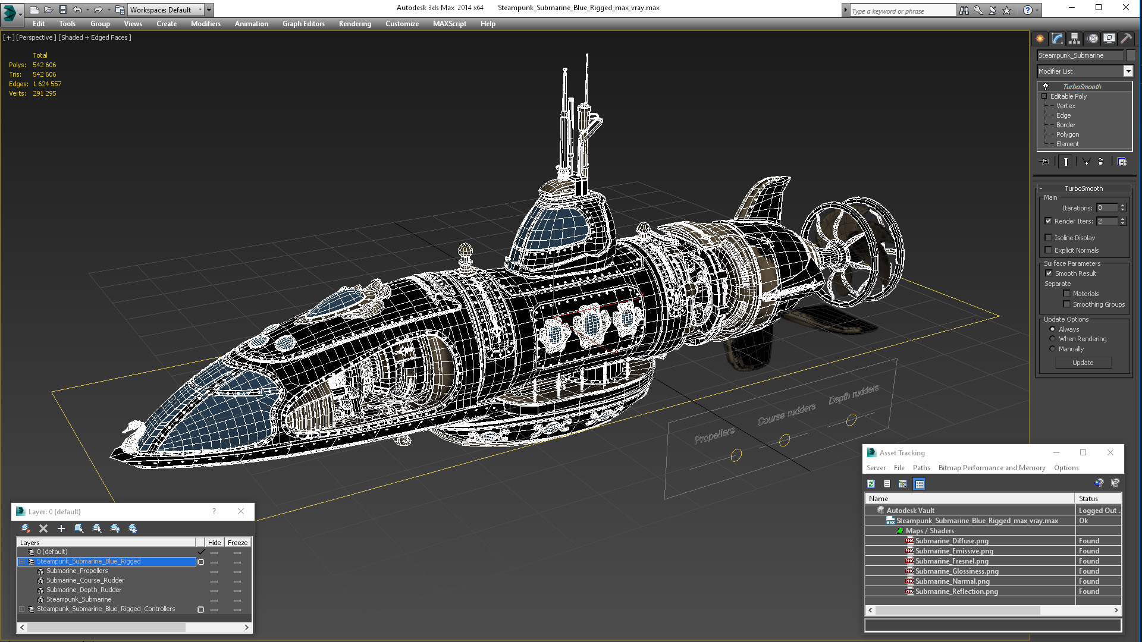Click New Scene icon in quick access toolbar
The height and width of the screenshot is (642, 1142).
click(34, 10)
